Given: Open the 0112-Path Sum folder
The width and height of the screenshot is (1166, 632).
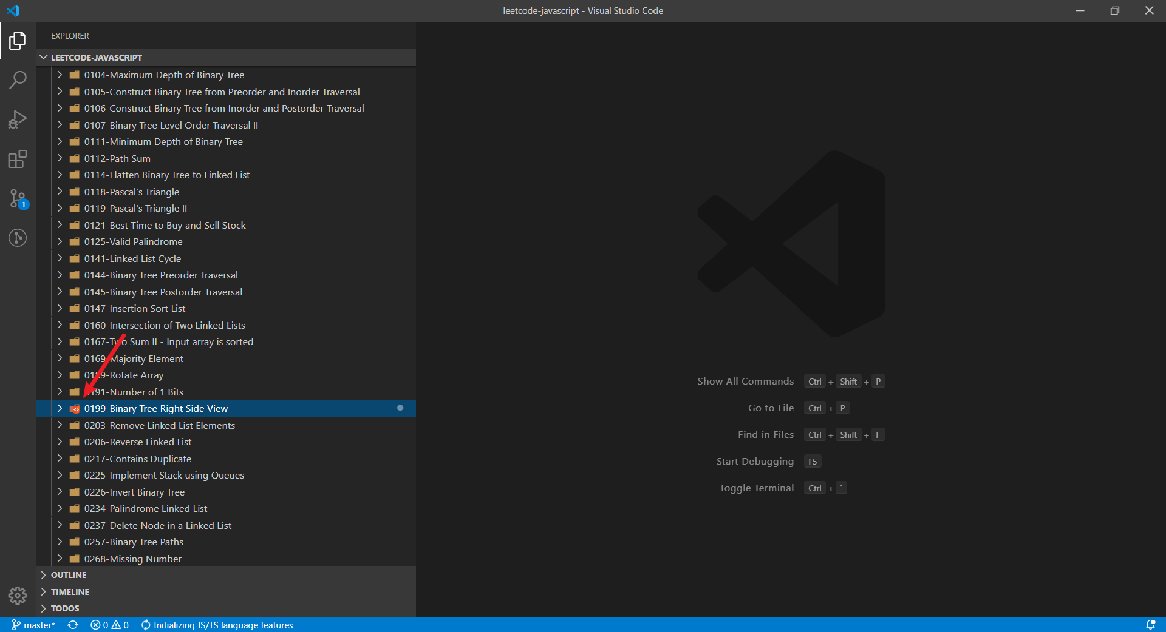Looking at the screenshot, I should click(117, 158).
